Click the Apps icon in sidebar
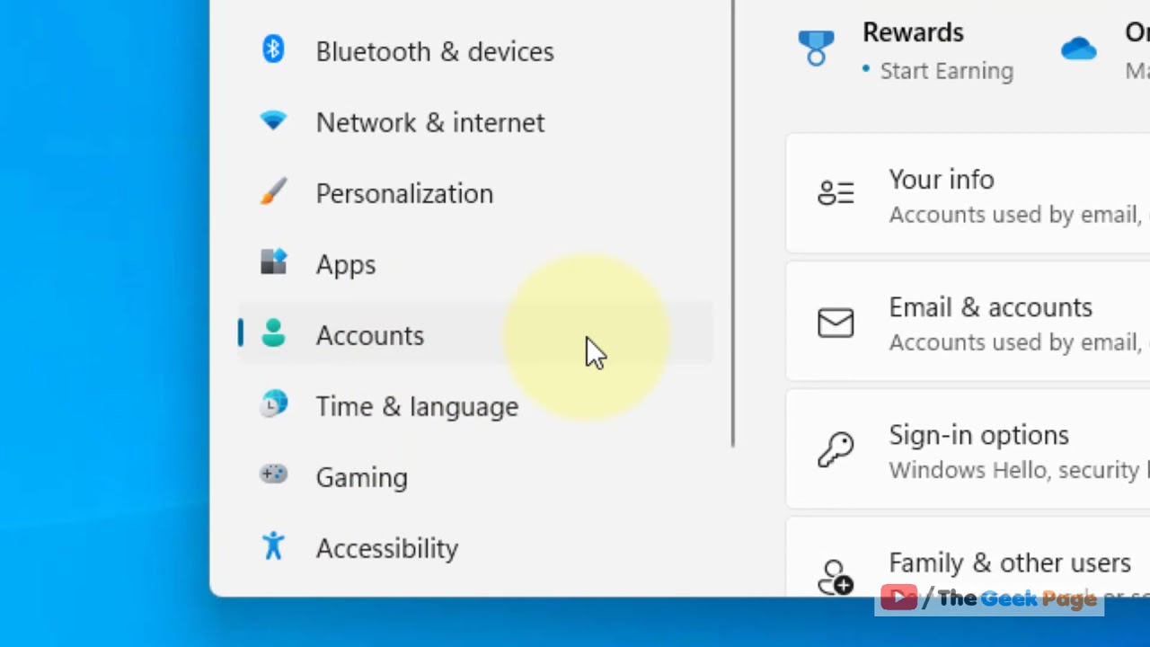The image size is (1150, 647). click(273, 261)
